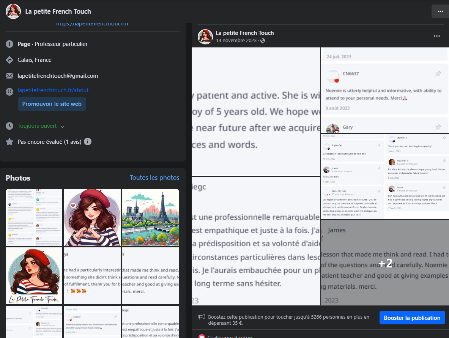This screenshot has height=338, width=449.
Task: Open page options three-dot menu in header
Action: click(440, 11)
